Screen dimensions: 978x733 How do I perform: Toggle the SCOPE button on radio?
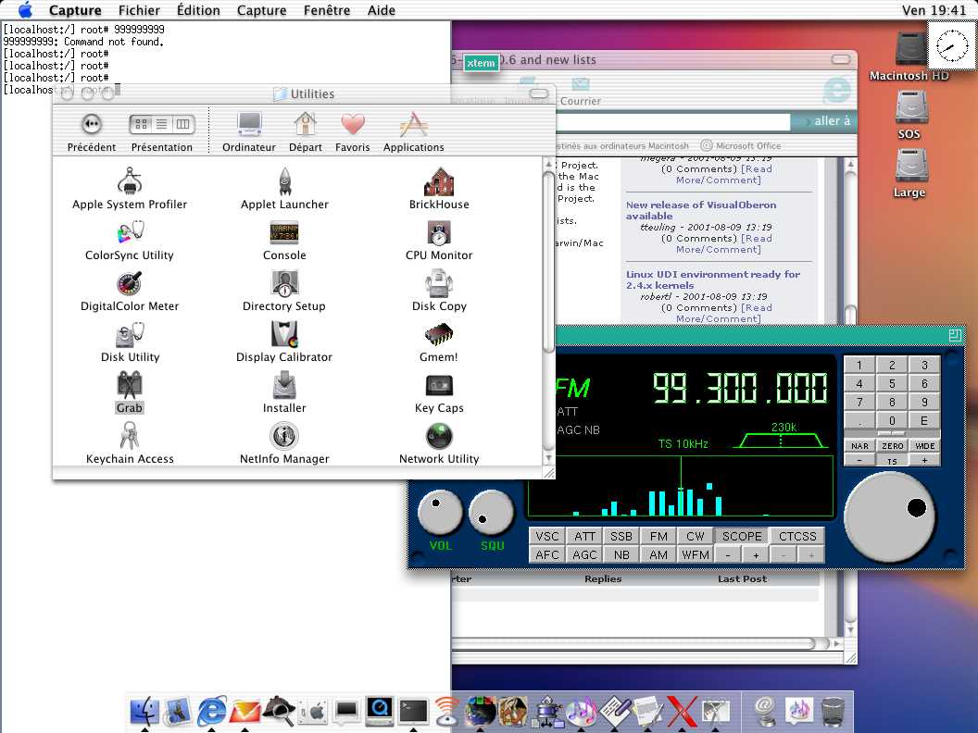click(x=742, y=536)
